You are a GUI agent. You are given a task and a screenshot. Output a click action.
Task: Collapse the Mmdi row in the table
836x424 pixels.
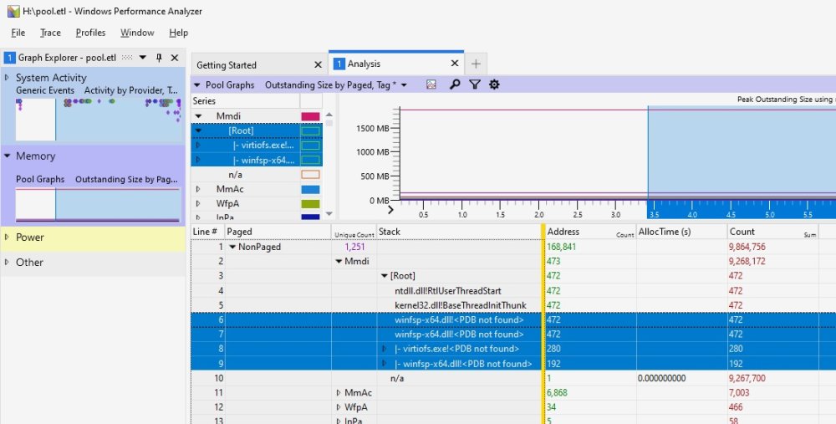[339, 261]
